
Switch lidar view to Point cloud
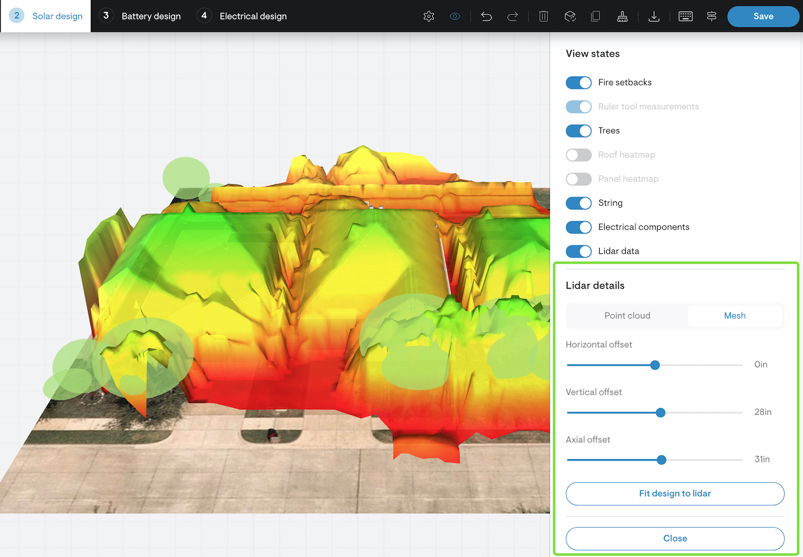coord(626,315)
